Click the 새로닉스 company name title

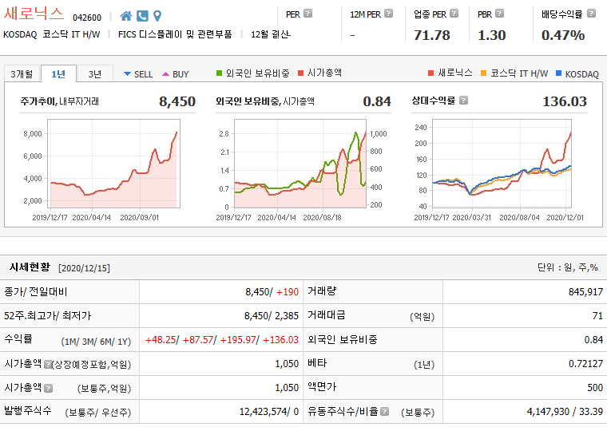pyautogui.click(x=34, y=14)
